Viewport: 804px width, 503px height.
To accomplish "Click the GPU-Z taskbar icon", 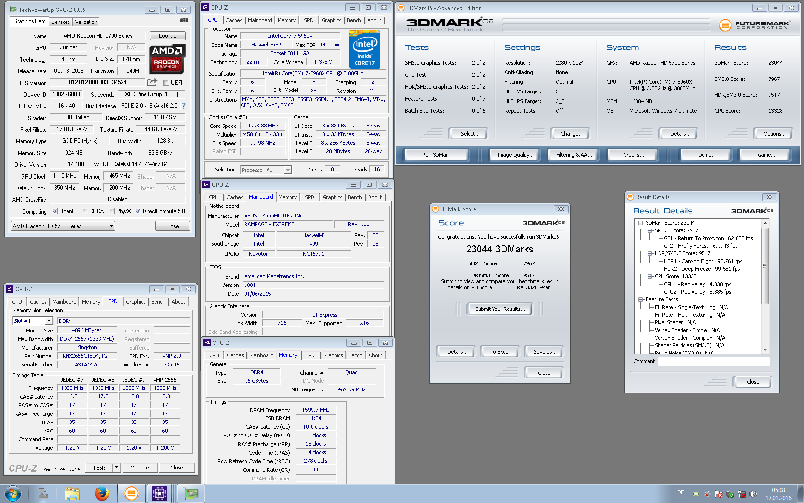I will [x=191, y=493].
